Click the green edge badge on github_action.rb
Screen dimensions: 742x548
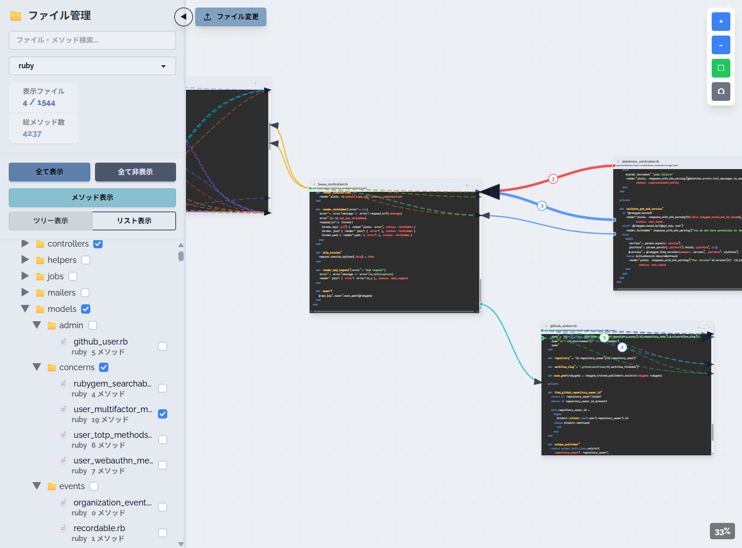(x=604, y=338)
